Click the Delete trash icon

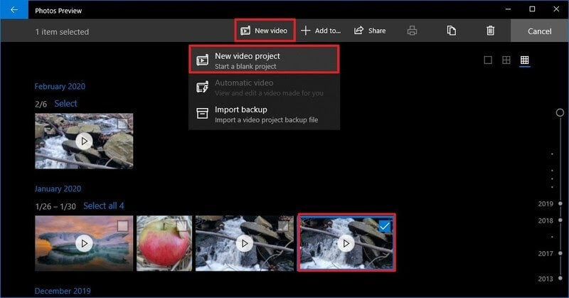tap(490, 31)
